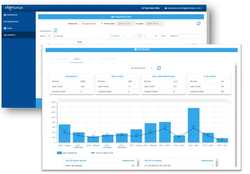This screenshot has height=174, width=250.
Task: Click the Excel download icon
Action: (x=55, y=30)
